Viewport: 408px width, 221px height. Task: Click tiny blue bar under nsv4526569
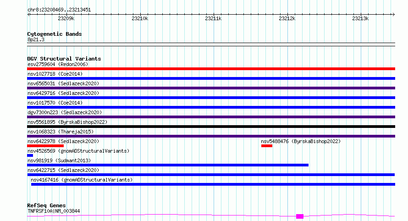point(30,155)
